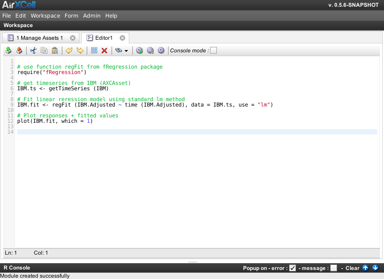The image size is (384, 279).
Task: Click the plot(IBM.fit, which = 1) line
Action: tap(55, 121)
